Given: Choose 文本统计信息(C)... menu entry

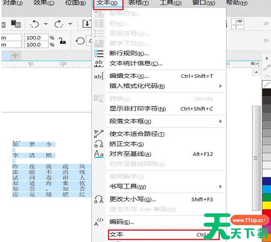Looking at the screenshot, I should pyautogui.click(x=159, y=63).
